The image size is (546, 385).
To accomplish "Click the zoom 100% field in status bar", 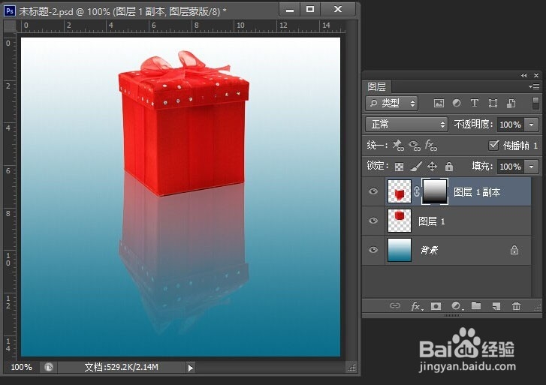I will (x=21, y=367).
